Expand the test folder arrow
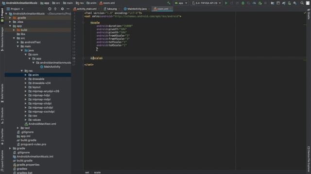 tap(18, 128)
